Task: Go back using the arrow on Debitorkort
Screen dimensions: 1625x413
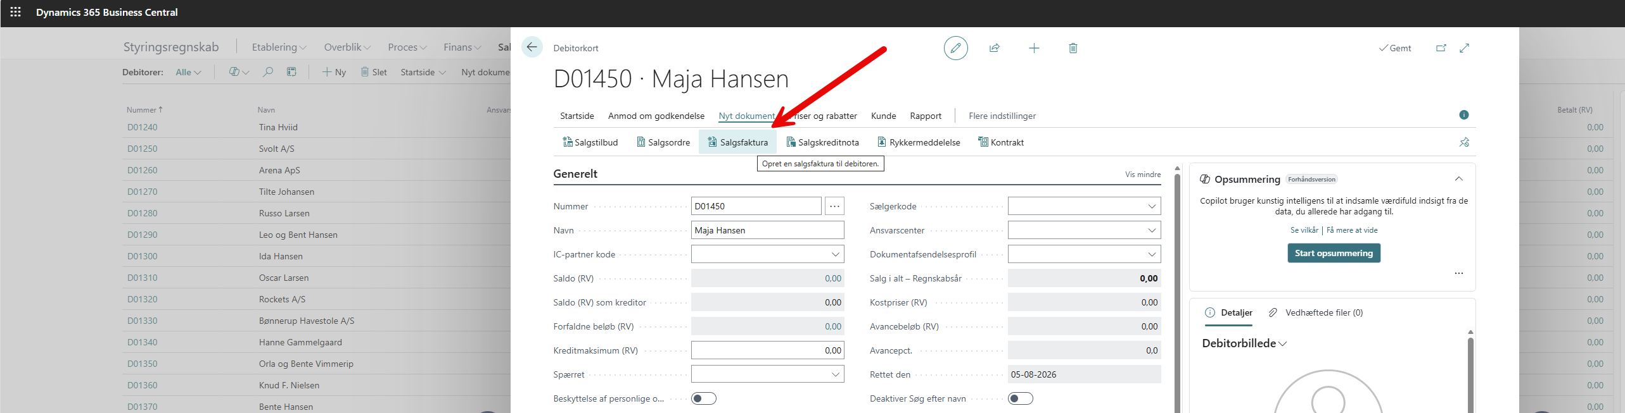Action: (532, 47)
